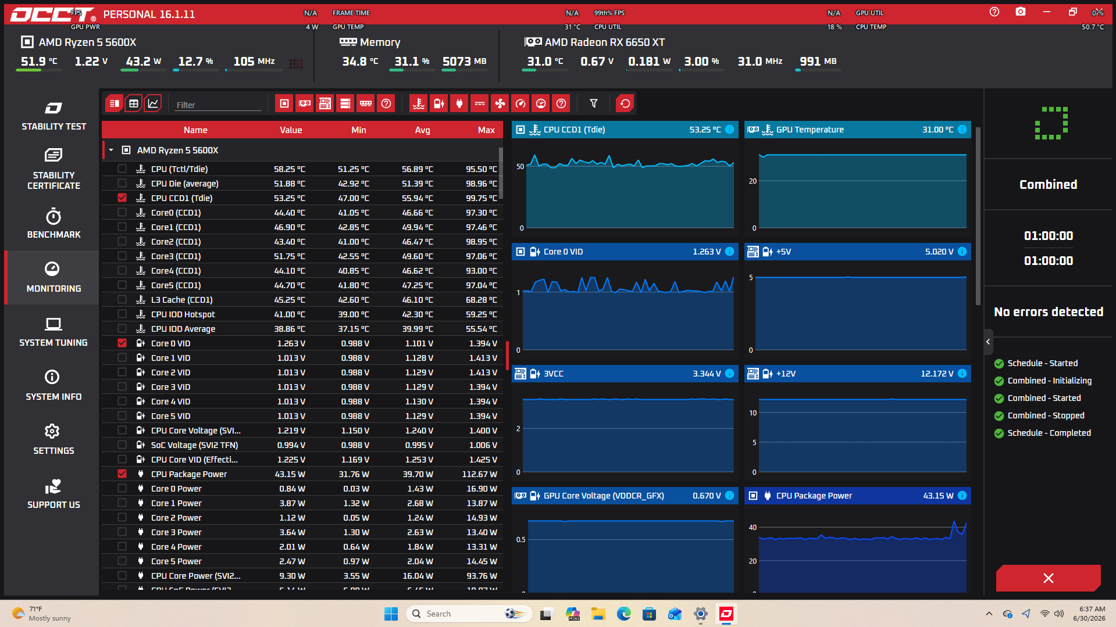Open the Stability Certificate section
Viewport: 1116px width, 627px height.
point(54,169)
